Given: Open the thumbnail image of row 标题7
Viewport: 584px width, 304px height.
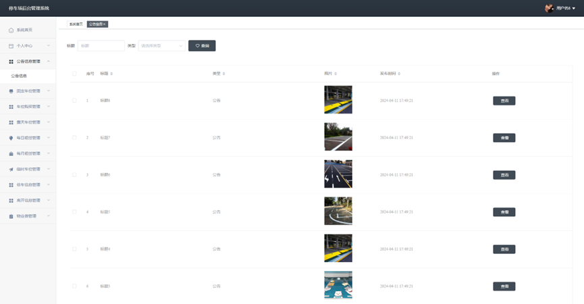Looking at the screenshot, I should (338, 136).
